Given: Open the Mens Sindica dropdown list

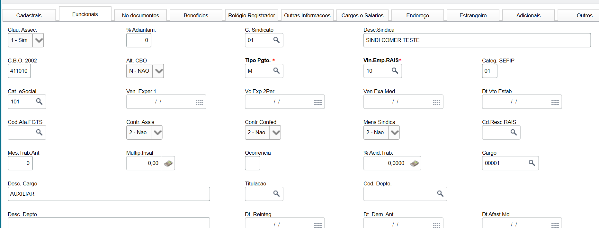Looking at the screenshot, I should 394,133.
